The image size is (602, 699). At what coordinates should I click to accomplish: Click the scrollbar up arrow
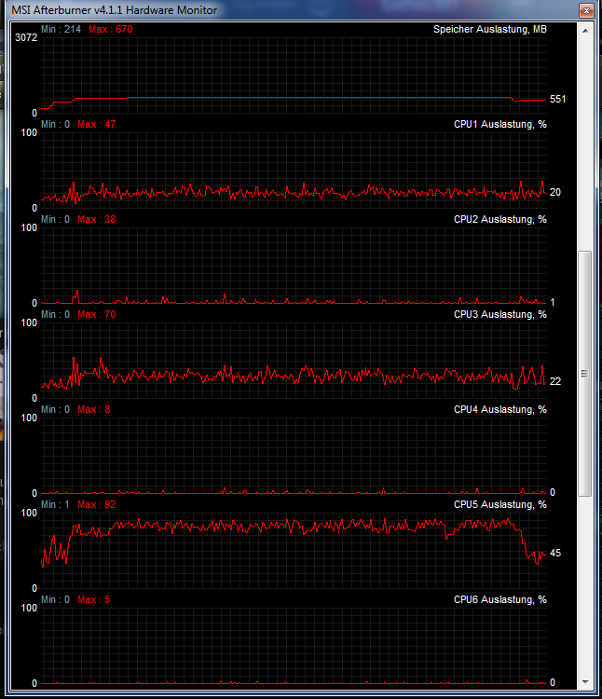pyautogui.click(x=585, y=31)
